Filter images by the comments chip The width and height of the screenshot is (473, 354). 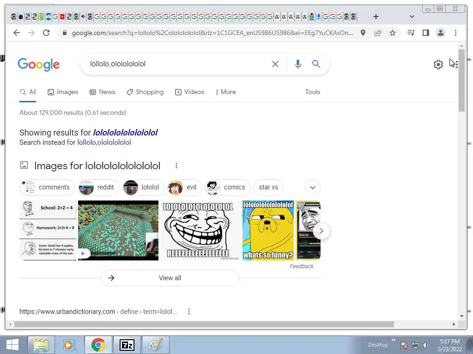(x=47, y=187)
